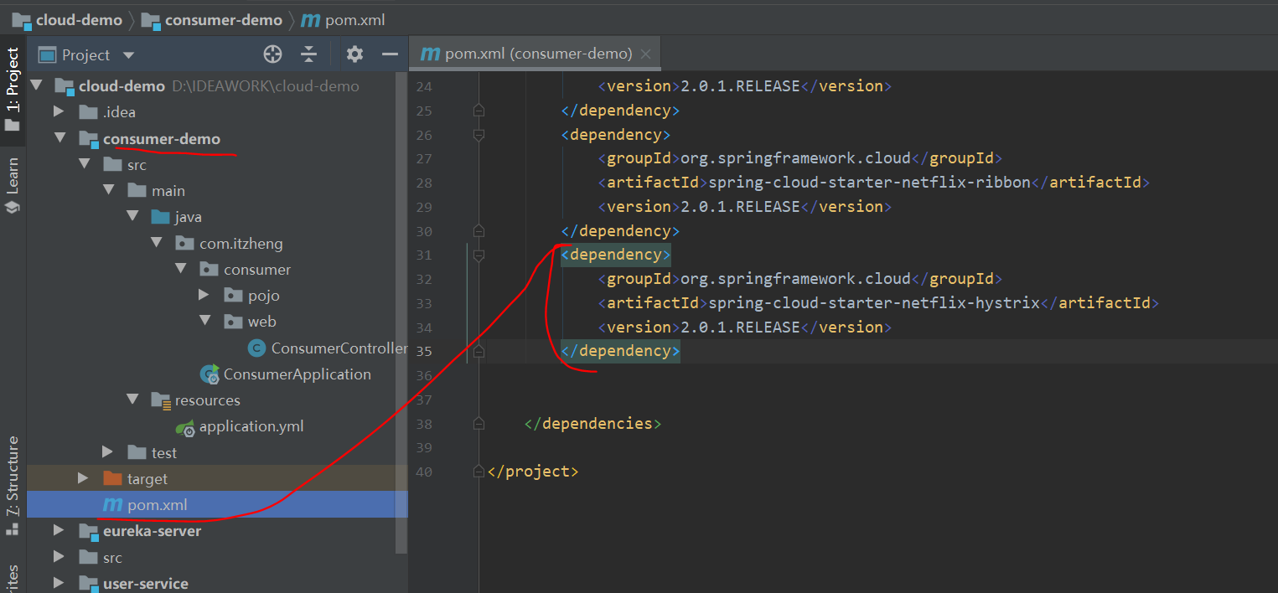1278x593 pixels.
Task: Toggle the 1: Project tool window tab
Action: point(13,89)
